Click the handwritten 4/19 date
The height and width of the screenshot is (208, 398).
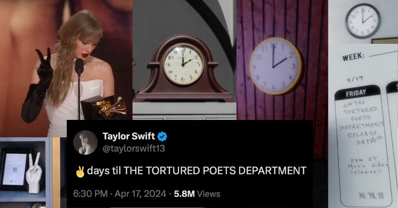point(355,80)
